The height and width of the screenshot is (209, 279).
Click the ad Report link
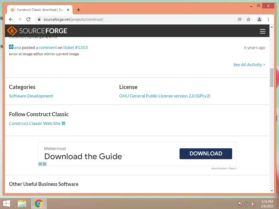(233, 168)
